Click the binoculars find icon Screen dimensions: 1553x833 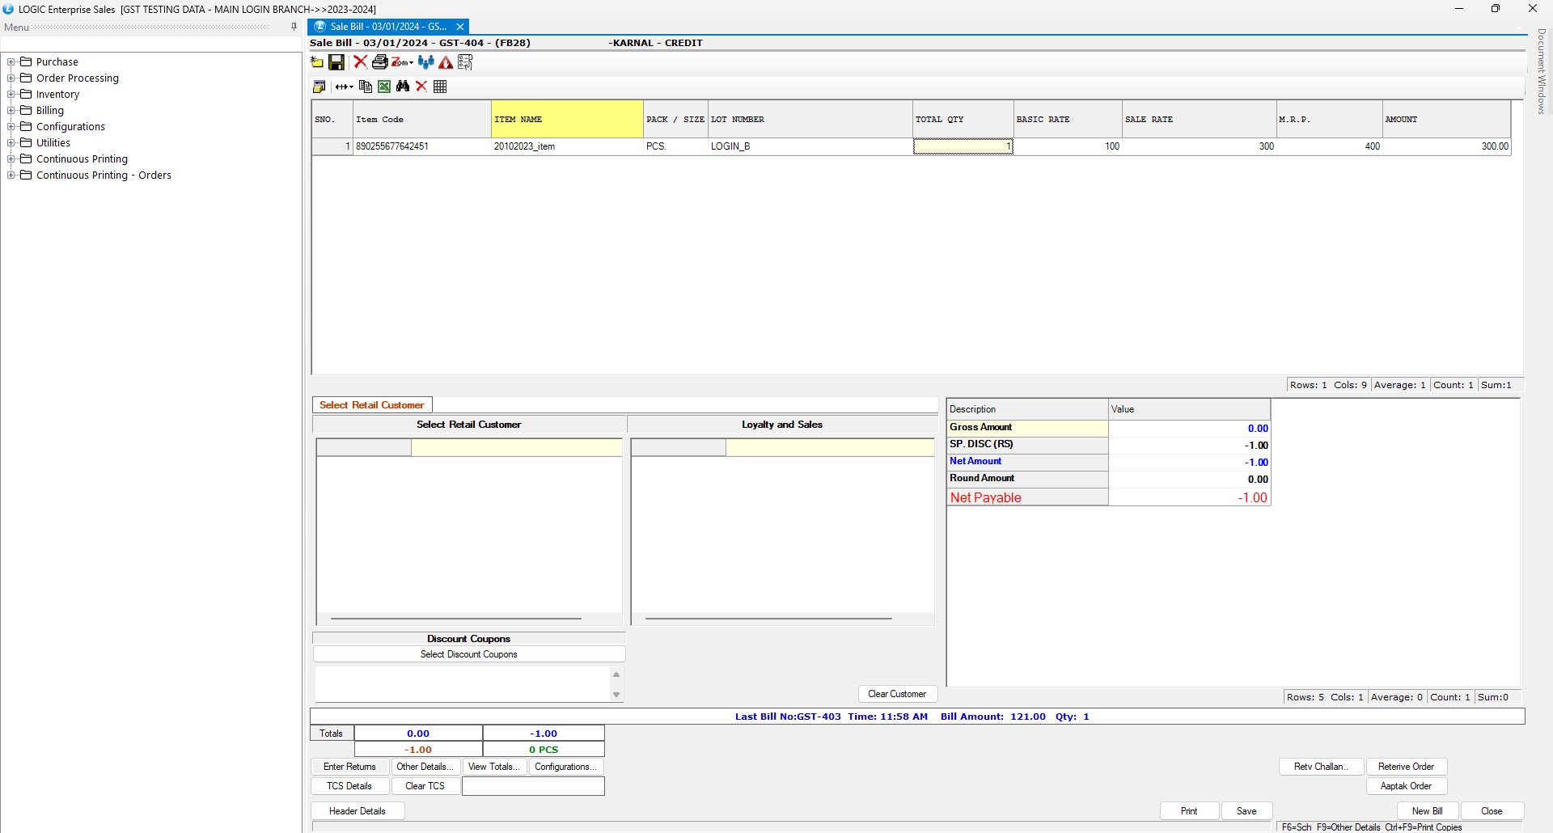point(403,87)
